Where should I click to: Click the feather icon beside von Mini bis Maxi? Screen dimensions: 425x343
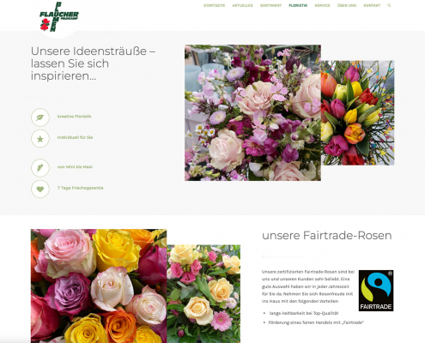[40, 168]
